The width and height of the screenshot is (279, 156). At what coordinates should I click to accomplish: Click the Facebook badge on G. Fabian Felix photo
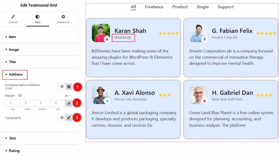click(x=204, y=39)
